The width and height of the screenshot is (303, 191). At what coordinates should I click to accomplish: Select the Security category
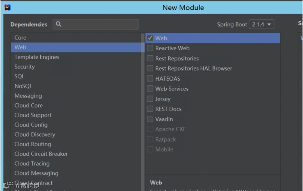pos(76,67)
